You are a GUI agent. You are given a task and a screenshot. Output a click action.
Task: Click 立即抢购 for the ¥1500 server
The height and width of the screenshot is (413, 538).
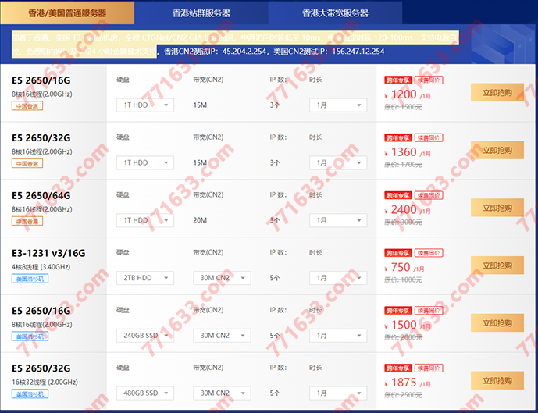[497, 322]
